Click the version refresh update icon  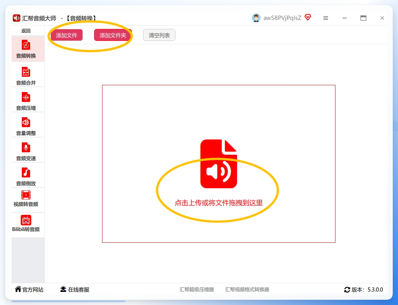347,290
